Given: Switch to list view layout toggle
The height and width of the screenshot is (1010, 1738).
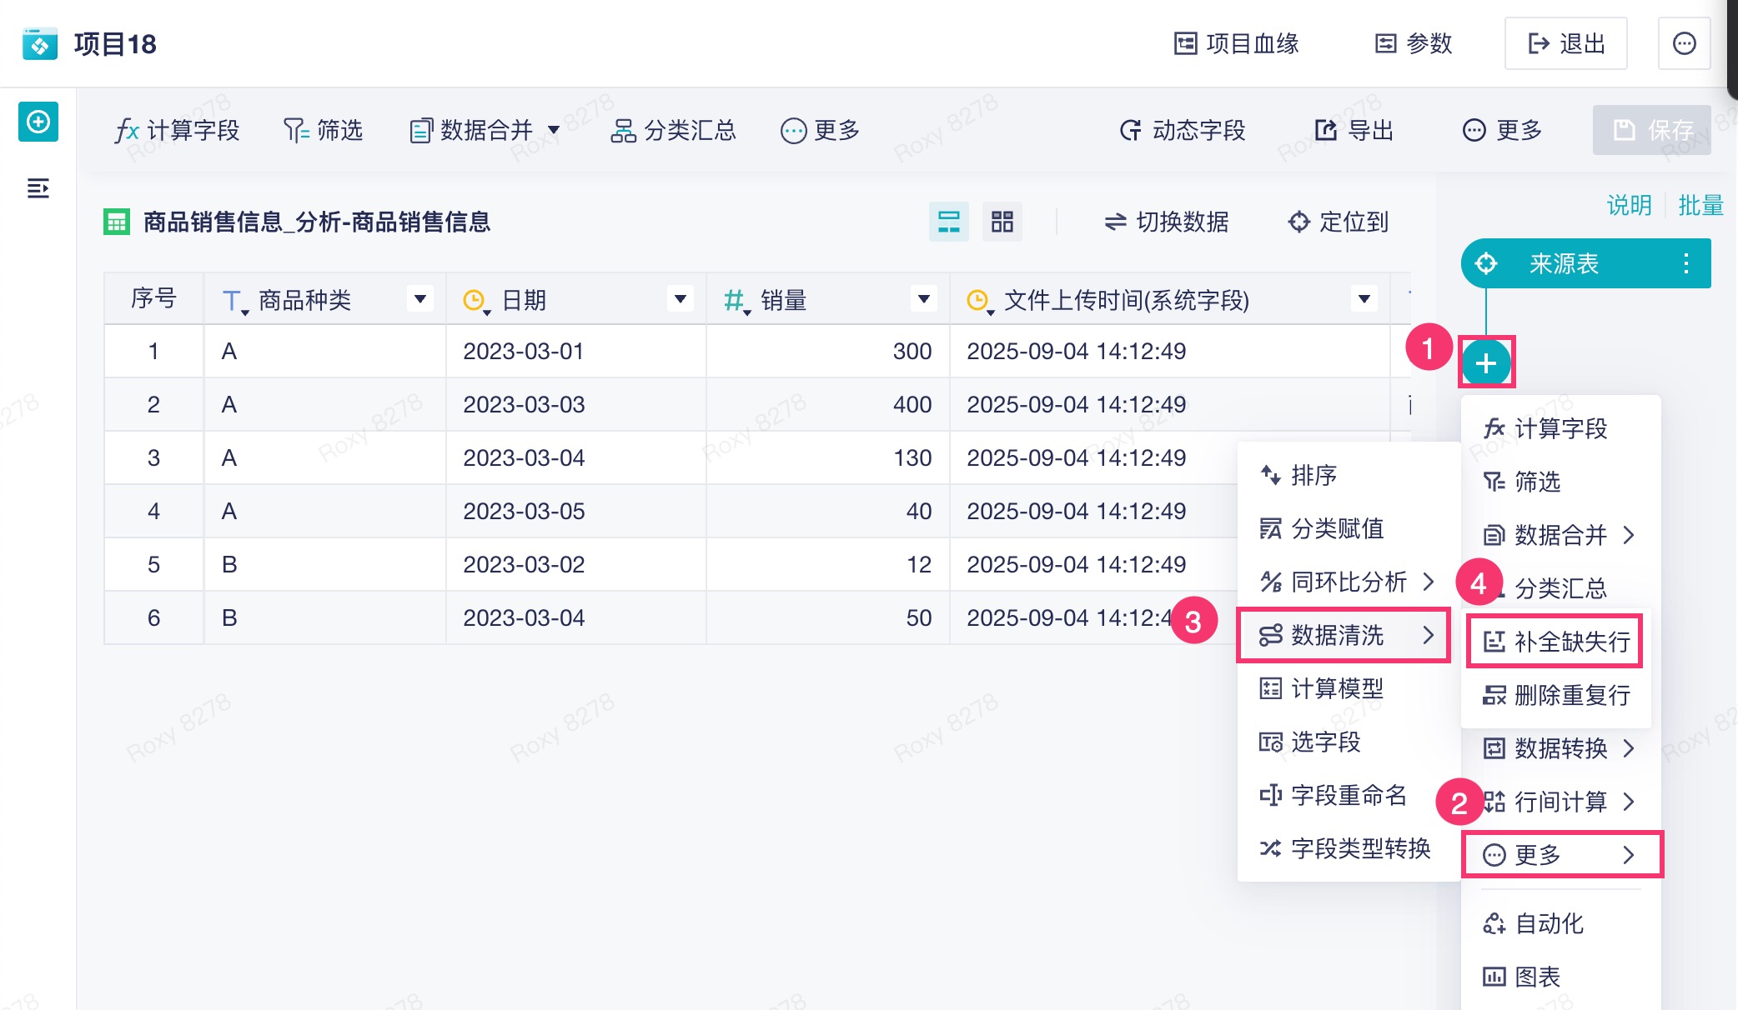Looking at the screenshot, I should (x=948, y=222).
